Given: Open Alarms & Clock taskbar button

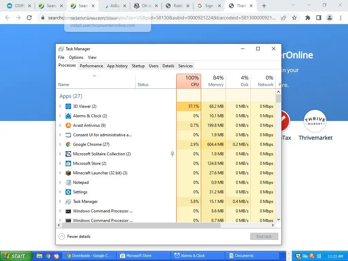Looking at the screenshot, I should coord(198,256).
